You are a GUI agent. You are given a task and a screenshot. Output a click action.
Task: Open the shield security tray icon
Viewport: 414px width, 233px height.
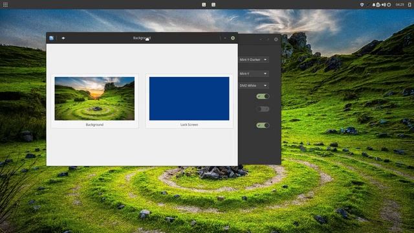click(362, 5)
